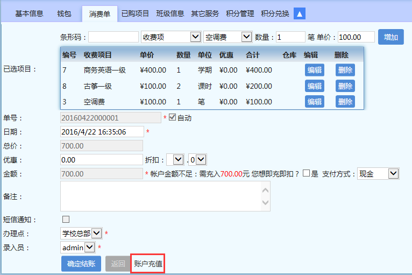Switch to the 基本信息 tab

tap(29, 14)
